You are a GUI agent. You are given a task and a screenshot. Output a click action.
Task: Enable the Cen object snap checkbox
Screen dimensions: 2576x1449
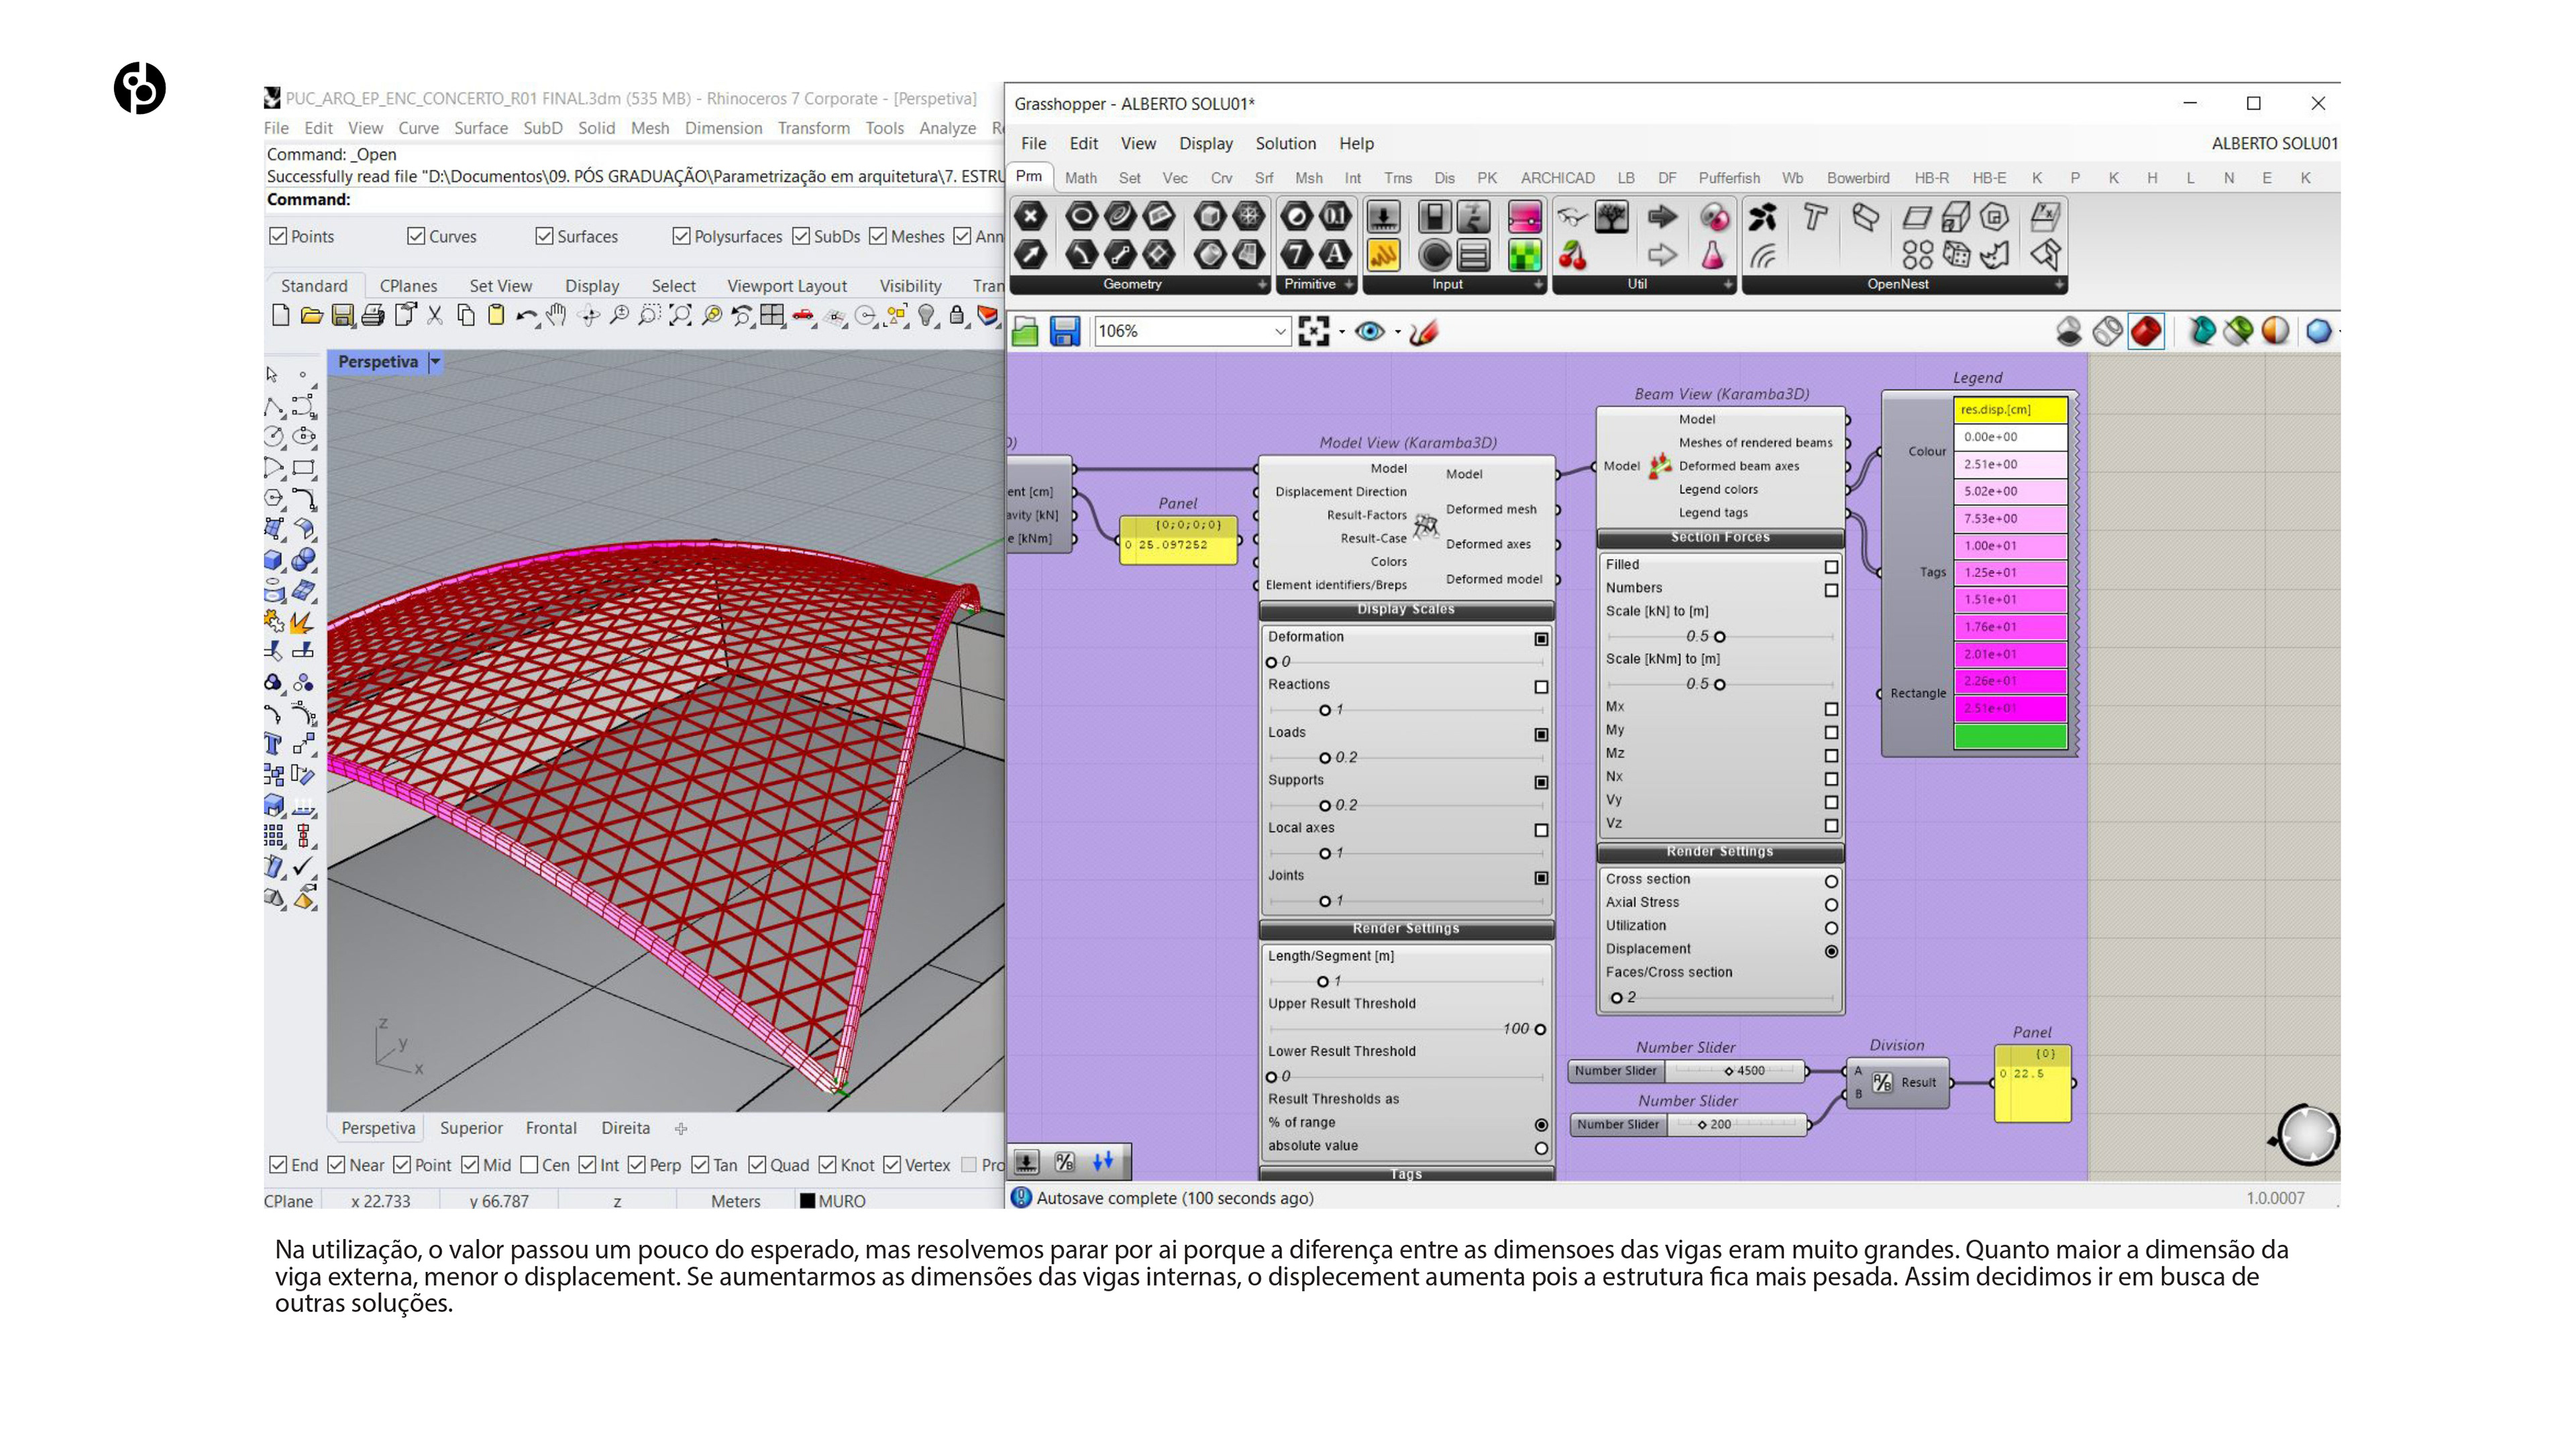coord(530,1165)
